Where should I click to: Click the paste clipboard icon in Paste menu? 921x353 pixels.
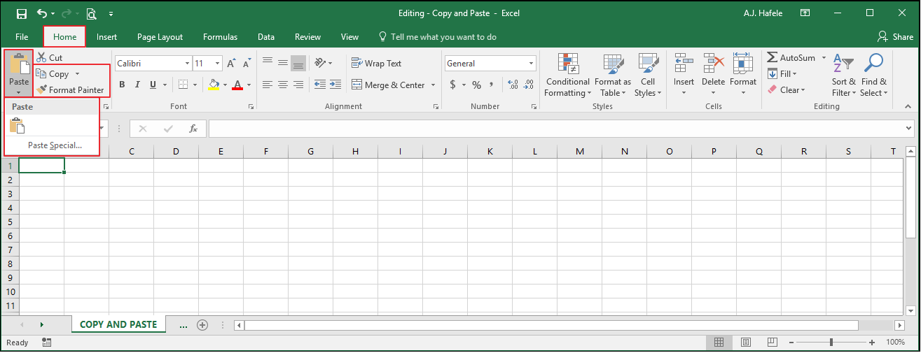pos(18,126)
